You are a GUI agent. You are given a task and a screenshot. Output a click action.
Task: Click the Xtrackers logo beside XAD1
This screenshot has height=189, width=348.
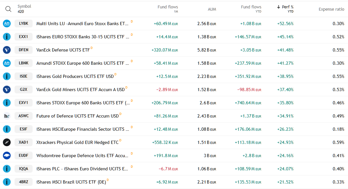[x=7, y=142]
